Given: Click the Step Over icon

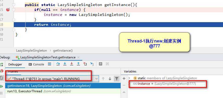Looking at the screenshot, I should coord(58,64).
